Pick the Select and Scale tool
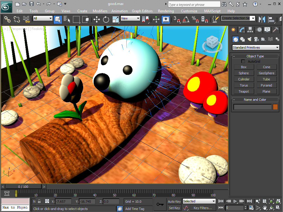The height and width of the screenshot is (212, 283). pyautogui.click(x=115, y=19)
